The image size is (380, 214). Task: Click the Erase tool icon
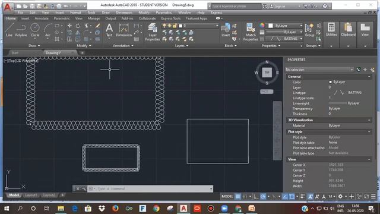(97, 26)
